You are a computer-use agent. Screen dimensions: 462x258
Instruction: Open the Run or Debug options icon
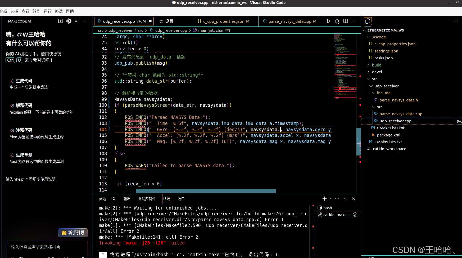coord(337,21)
